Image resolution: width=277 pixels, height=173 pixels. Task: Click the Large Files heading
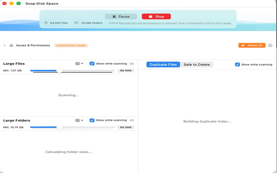[x=14, y=64]
